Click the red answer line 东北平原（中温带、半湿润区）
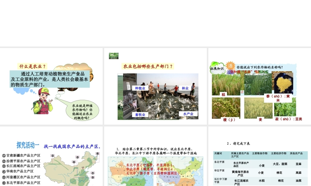 click(x=151, y=165)
